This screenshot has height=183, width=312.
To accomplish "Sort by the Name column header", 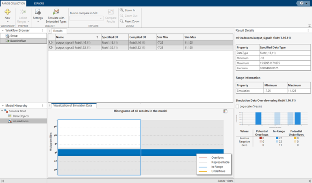I will point(78,37).
